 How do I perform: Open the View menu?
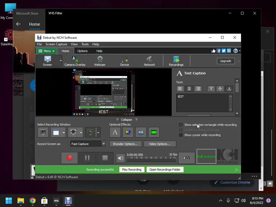tap(74, 44)
